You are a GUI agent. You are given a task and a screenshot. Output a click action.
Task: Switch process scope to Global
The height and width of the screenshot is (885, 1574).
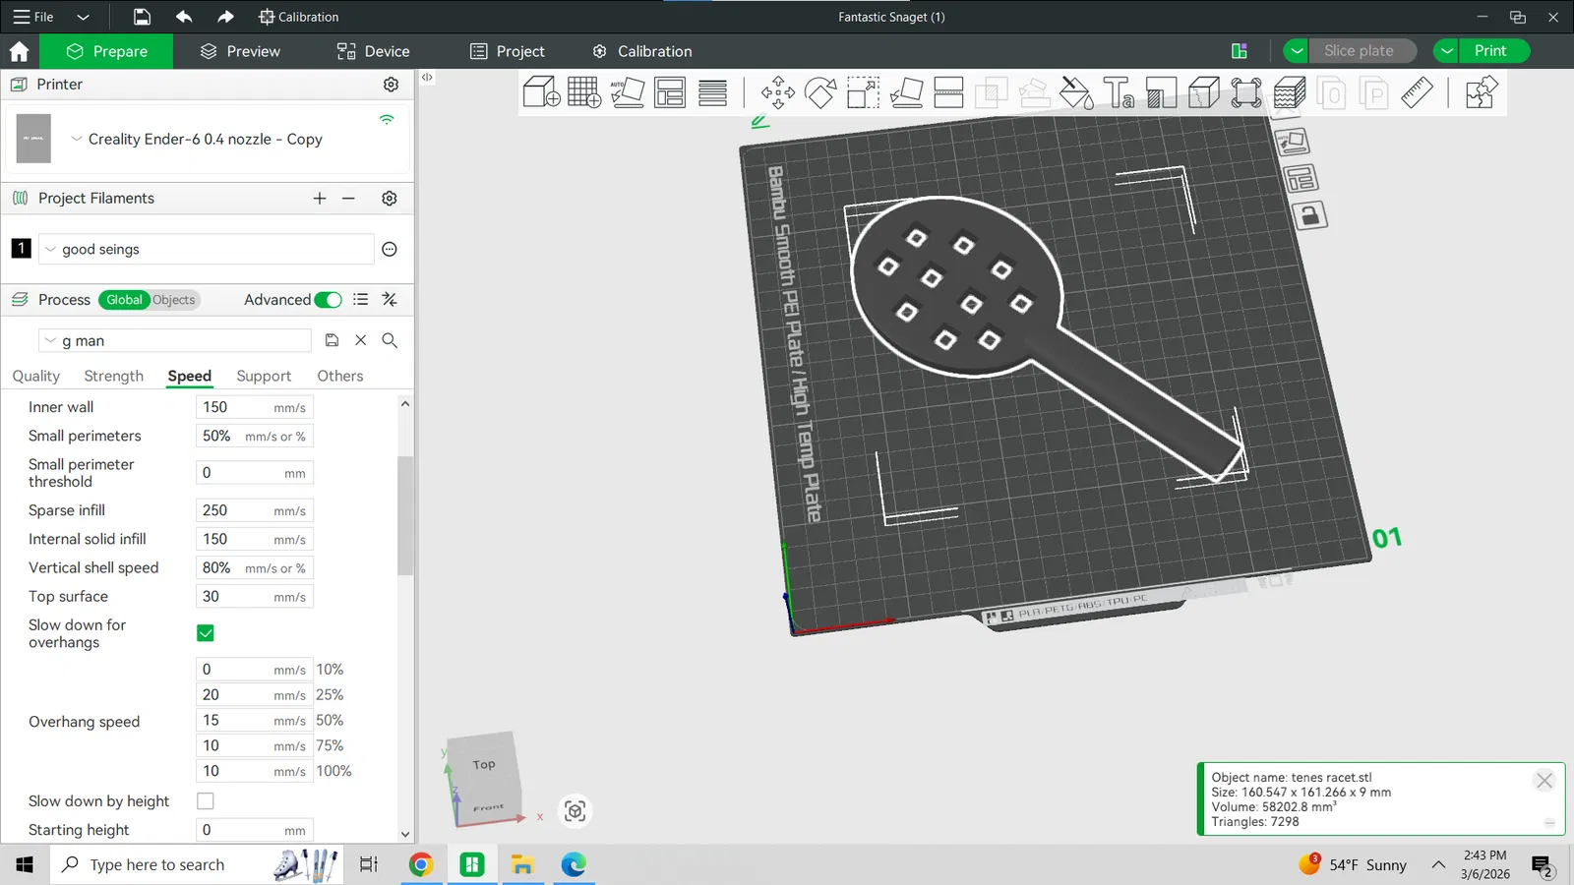124,300
